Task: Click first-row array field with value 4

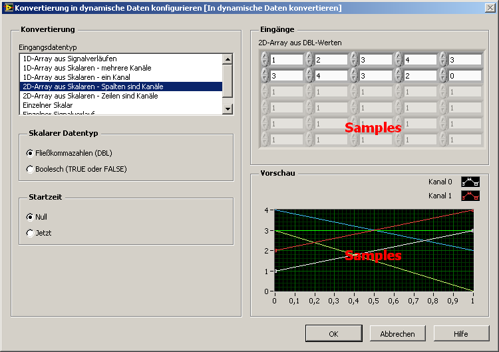Action: pyautogui.click(x=420, y=60)
